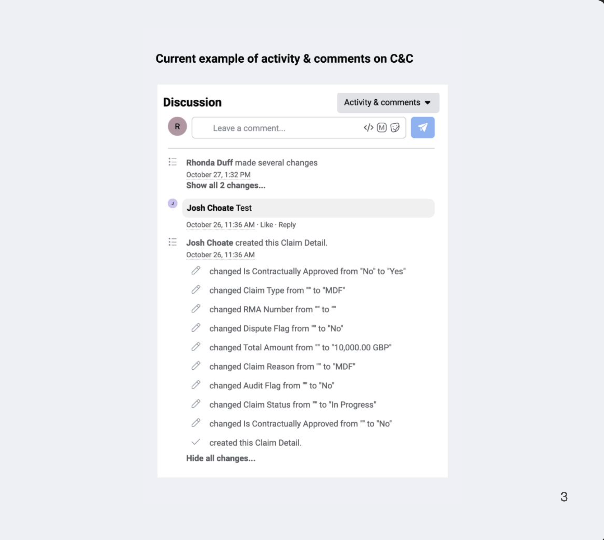Click checkmark icon beside created Claim Detail

tap(196, 442)
